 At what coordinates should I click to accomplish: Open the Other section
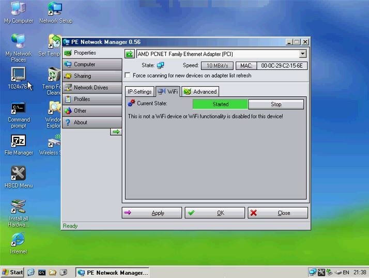coord(92,111)
